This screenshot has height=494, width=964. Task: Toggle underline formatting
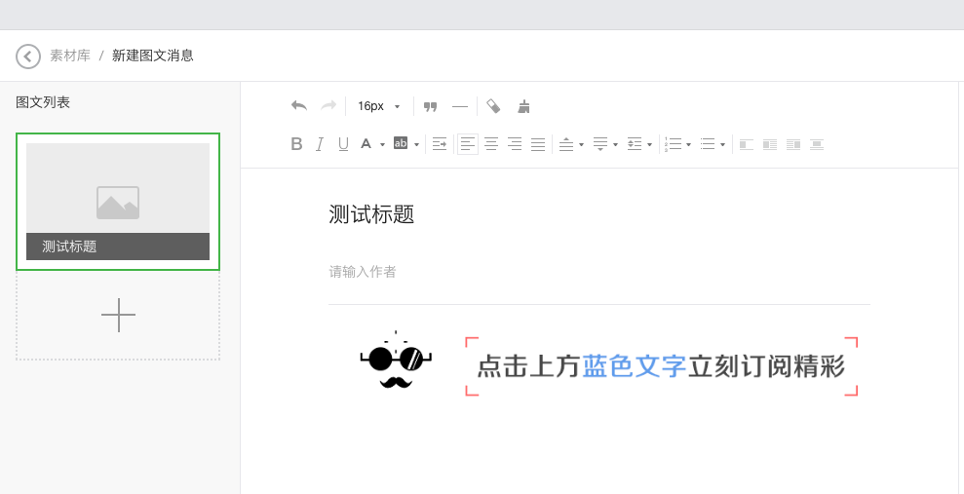point(343,144)
